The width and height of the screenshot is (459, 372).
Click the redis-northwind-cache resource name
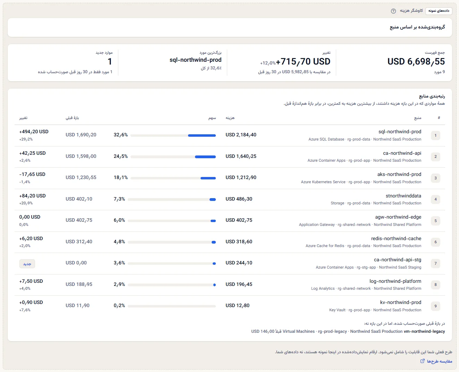click(396, 238)
